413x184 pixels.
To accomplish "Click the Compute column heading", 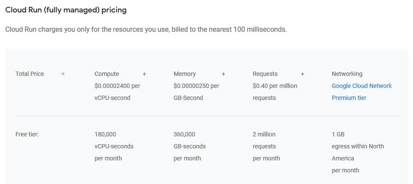I will 107,74.
